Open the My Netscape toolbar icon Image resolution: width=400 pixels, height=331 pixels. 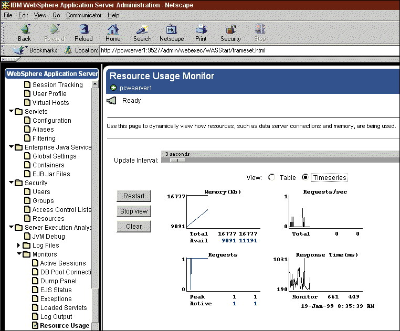coord(172,29)
